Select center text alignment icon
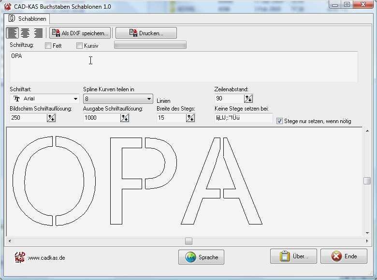Screen dimensions: 377x280 pyautogui.click(x=25, y=33)
